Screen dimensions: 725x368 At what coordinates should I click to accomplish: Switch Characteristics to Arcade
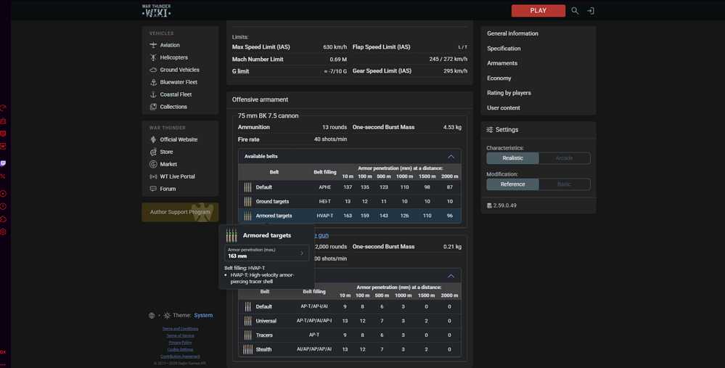[x=564, y=158]
